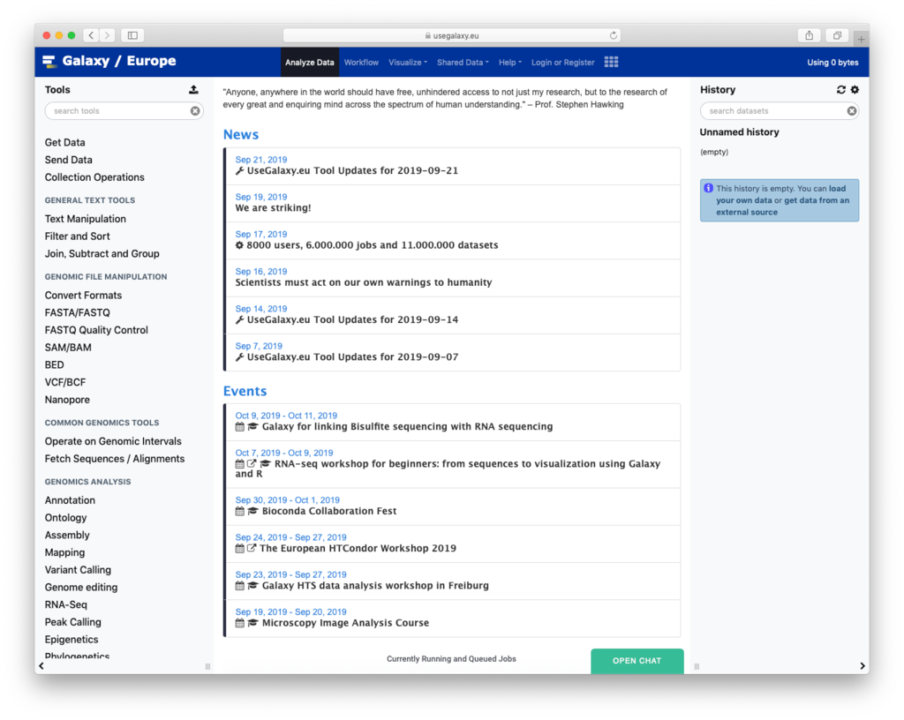Toggle Safari sidebar button
The height and width of the screenshot is (720, 904).
click(132, 35)
